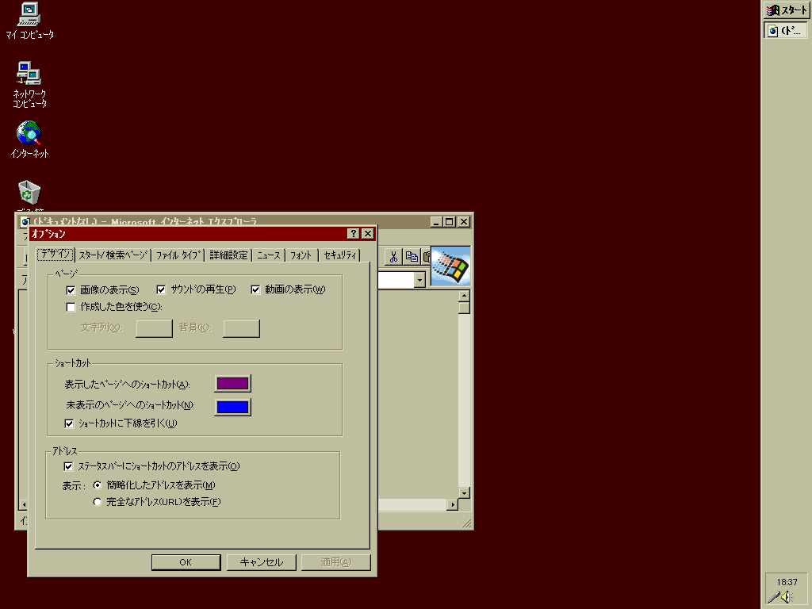Switch to the 詳細設定 tab

[228, 255]
